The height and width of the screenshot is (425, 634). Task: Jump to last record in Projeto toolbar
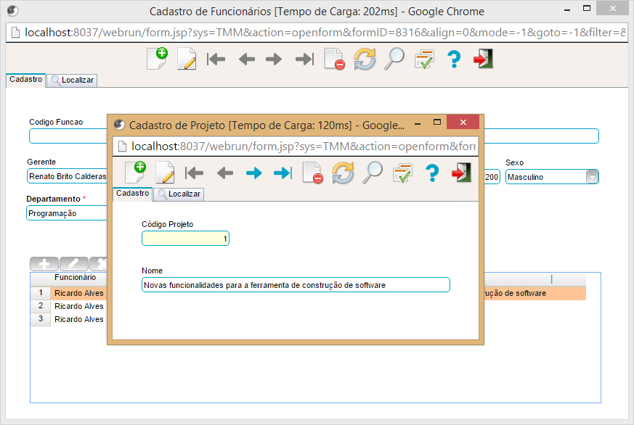283,173
